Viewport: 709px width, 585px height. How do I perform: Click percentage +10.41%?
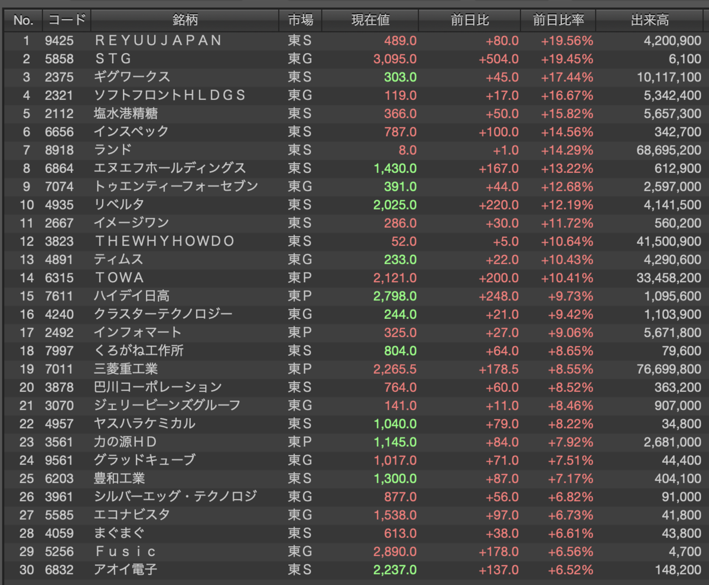tap(567, 277)
